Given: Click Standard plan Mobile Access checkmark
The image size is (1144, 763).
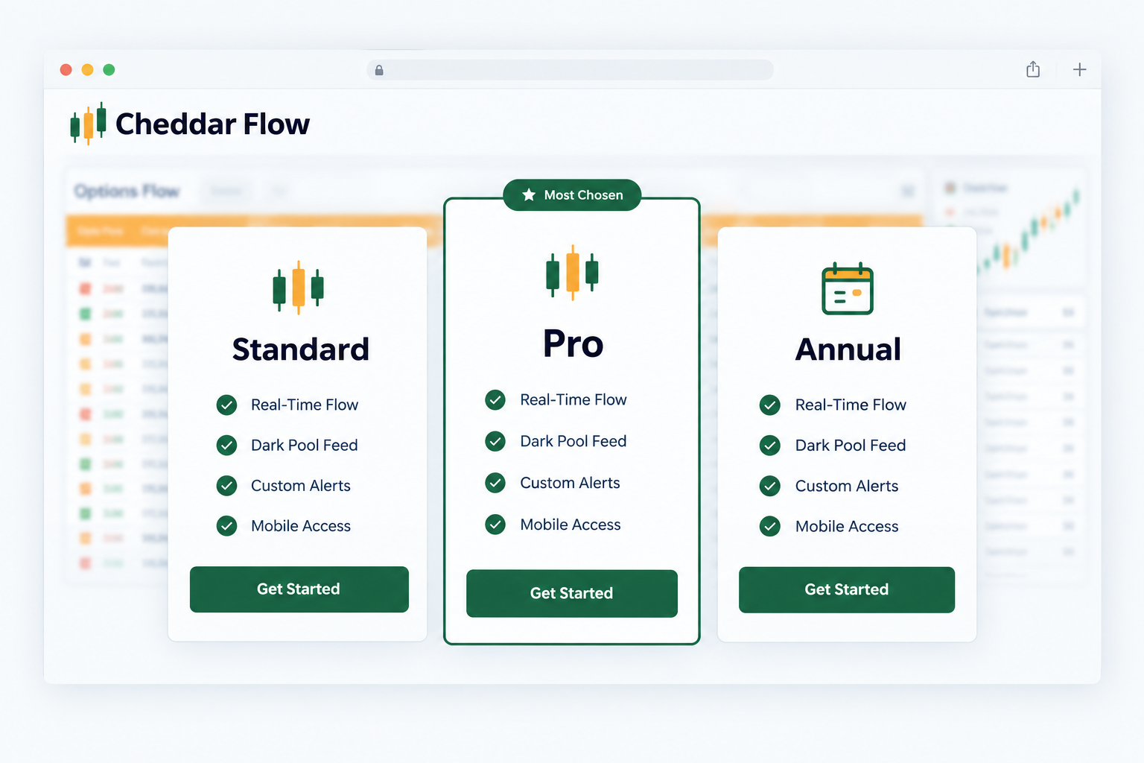Looking at the screenshot, I should tap(227, 526).
